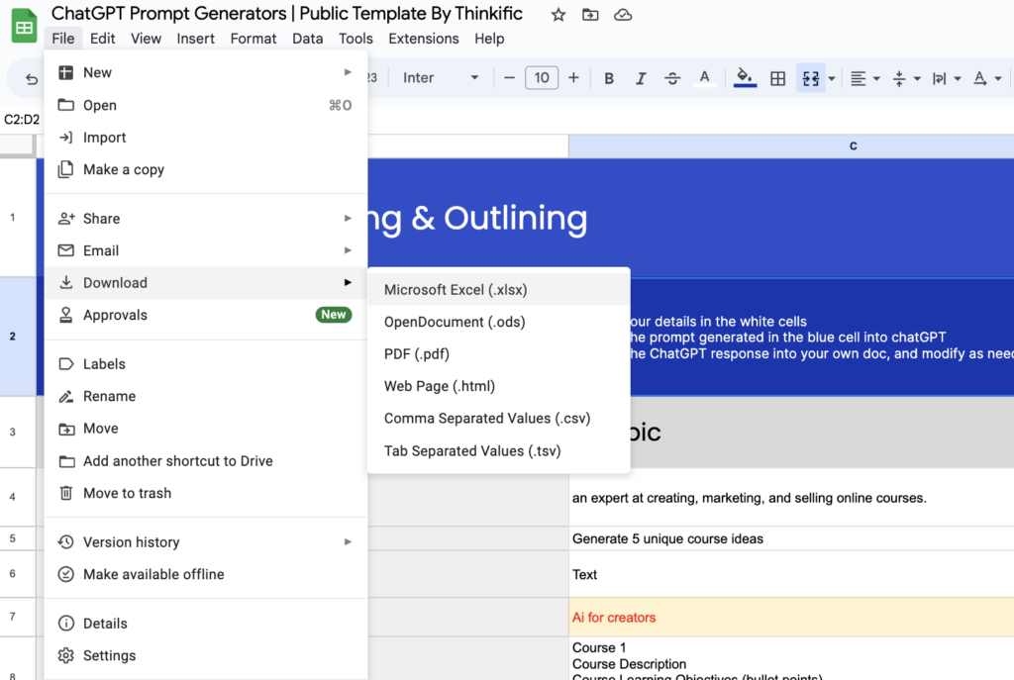Viewport: 1014px width, 680px height.
Task: Expand the Share submenu
Action: pos(206,219)
